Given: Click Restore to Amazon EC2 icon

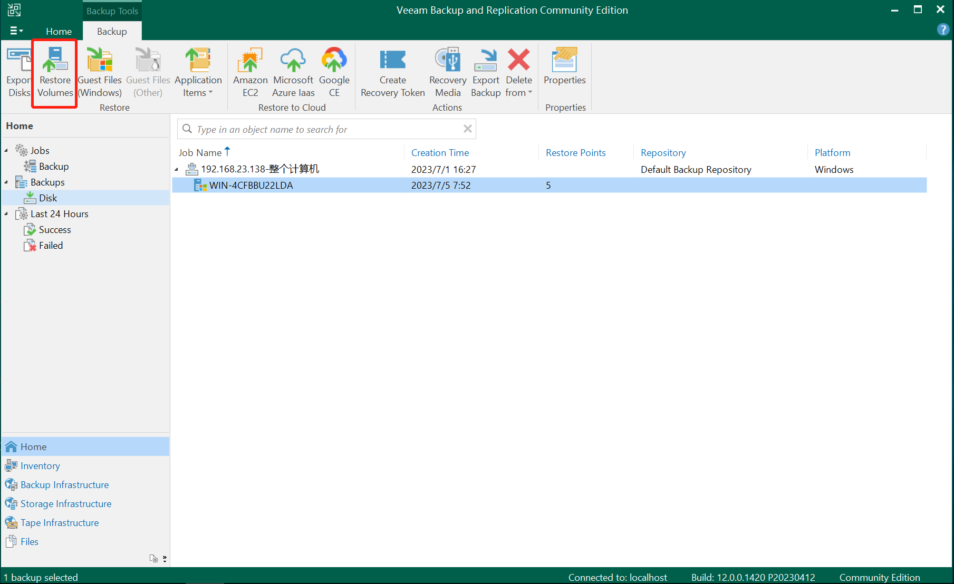Looking at the screenshot, I should [250, 72].
